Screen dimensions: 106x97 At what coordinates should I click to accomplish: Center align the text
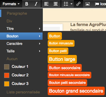coord(56,4)
